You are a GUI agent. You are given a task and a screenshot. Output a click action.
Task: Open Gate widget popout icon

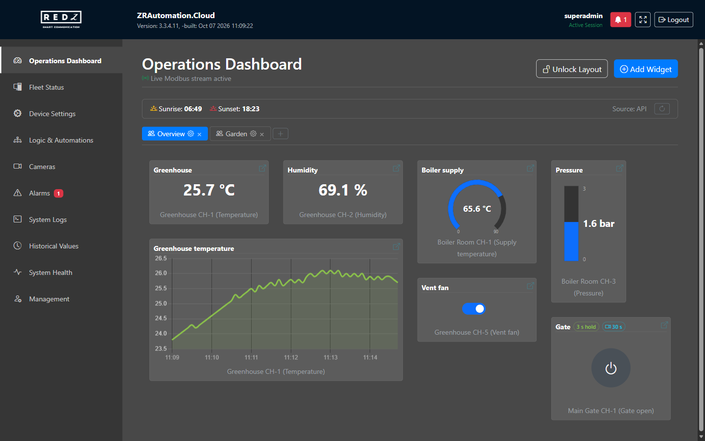(x=664, y=325)
